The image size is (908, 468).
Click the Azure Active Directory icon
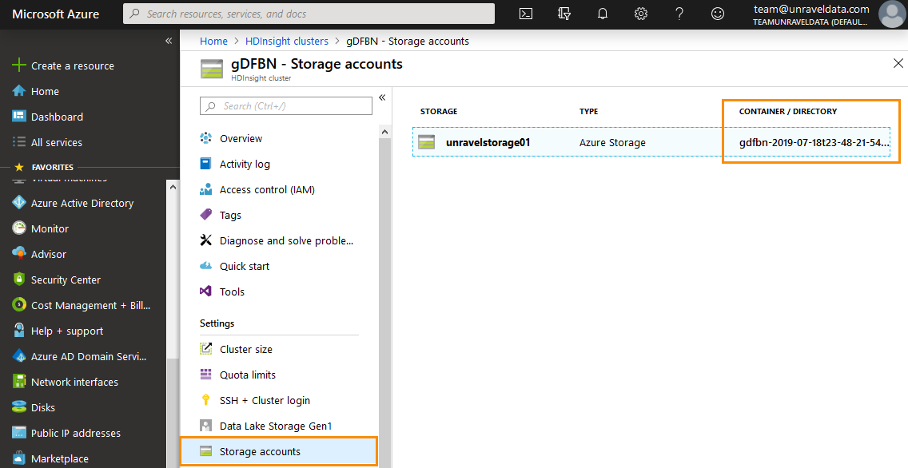coord(19,203)
